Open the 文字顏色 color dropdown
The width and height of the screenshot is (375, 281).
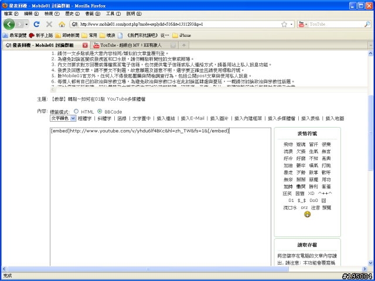[63, 118]
